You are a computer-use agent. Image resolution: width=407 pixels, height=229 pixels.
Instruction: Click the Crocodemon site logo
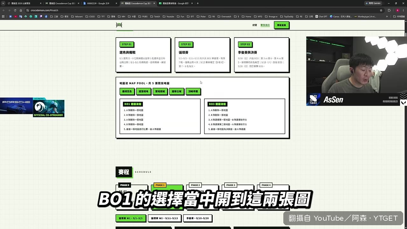[x=119, y=25]
